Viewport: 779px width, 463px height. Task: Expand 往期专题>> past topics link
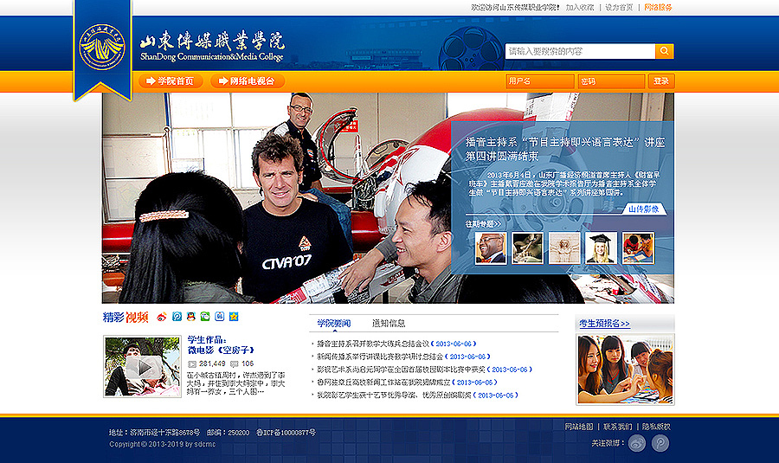click(x=483, y=224)
